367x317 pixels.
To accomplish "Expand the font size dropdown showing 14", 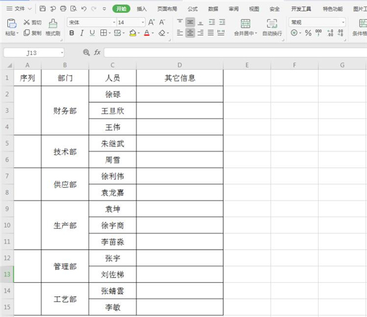I will [143, 22].
